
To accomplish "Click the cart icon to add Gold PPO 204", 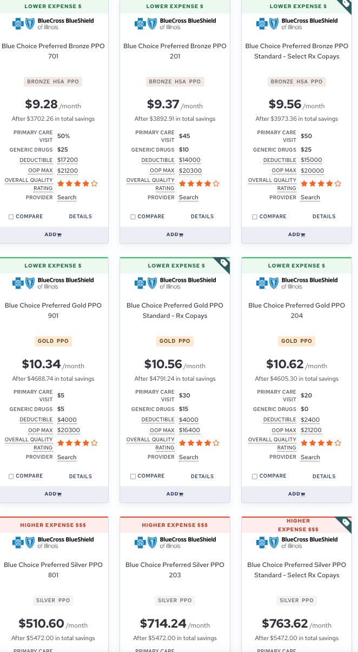I will click(303, 494).
